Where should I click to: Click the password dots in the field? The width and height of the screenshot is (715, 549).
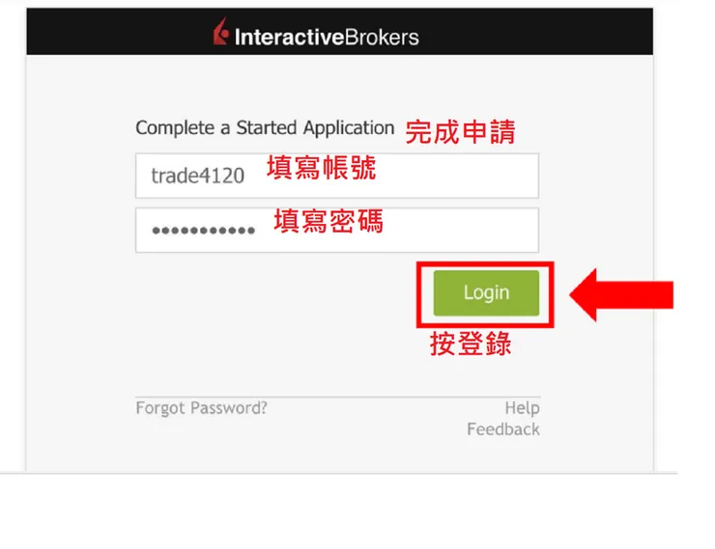(x=203, y=231)
